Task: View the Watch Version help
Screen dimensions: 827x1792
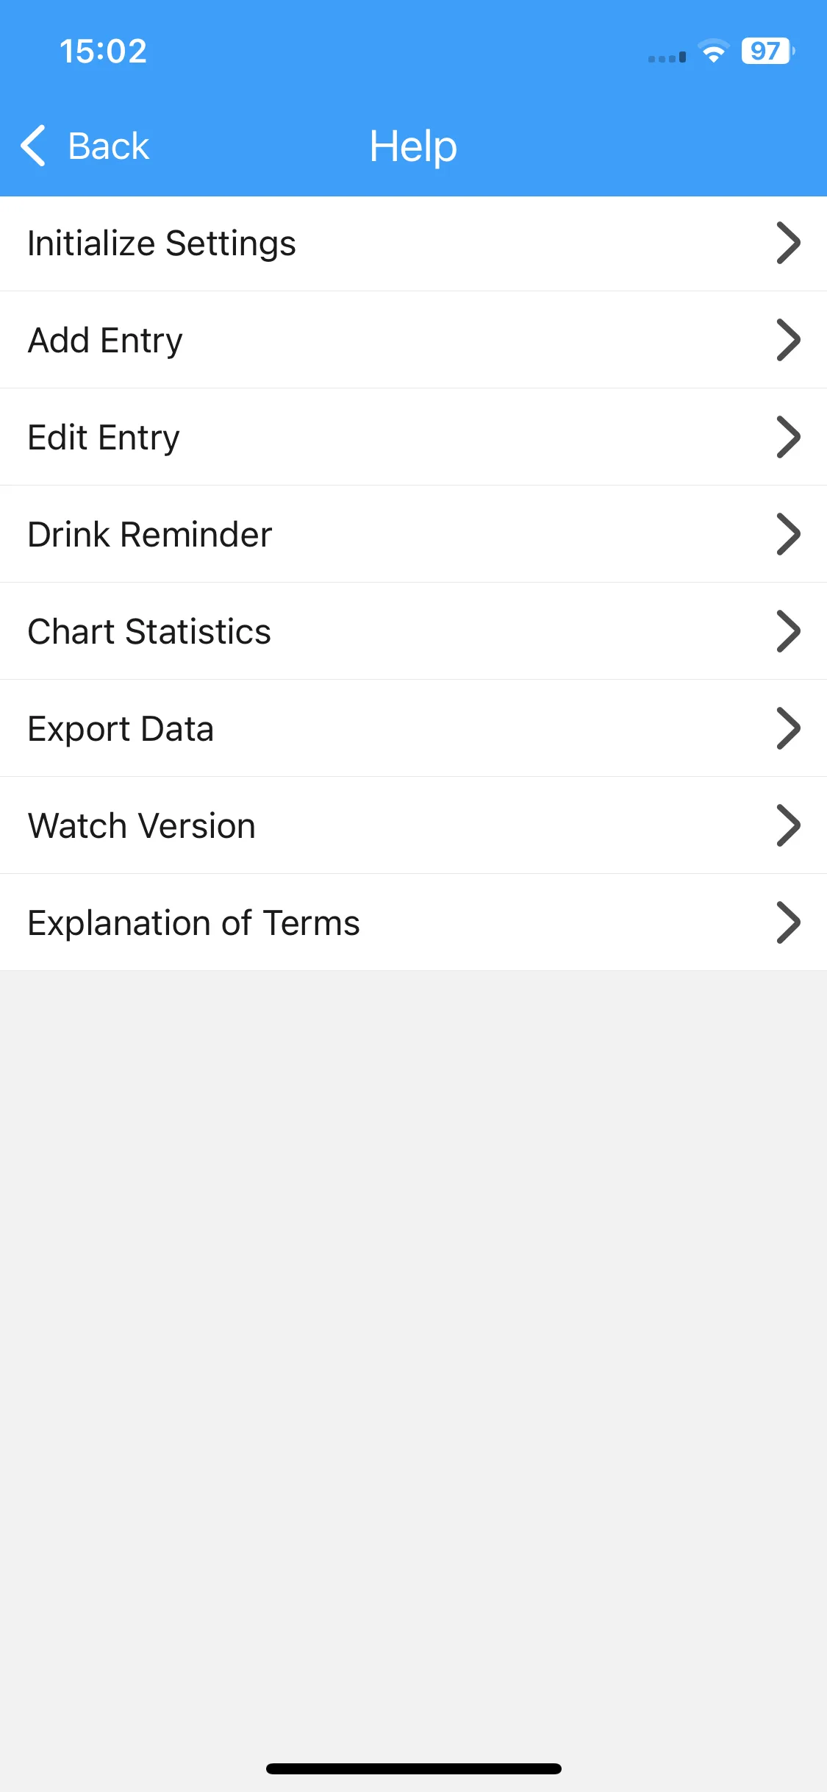Action: [413, 825]
